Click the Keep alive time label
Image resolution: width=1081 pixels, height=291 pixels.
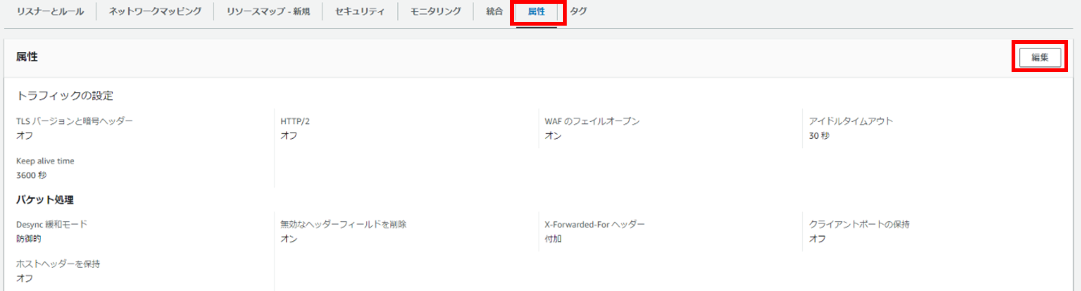pos(45,161)
